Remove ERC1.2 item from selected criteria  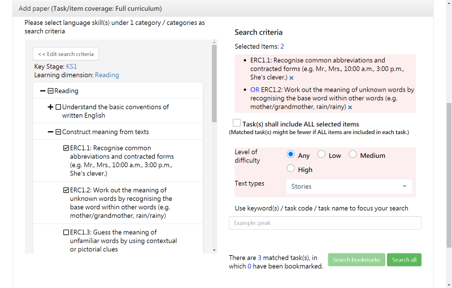coord(350,107)
